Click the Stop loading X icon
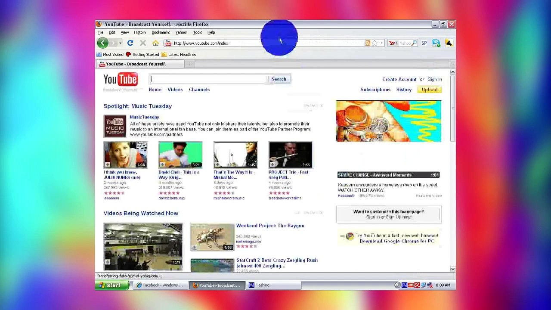The image size is (551, 310). coord(143,43)
